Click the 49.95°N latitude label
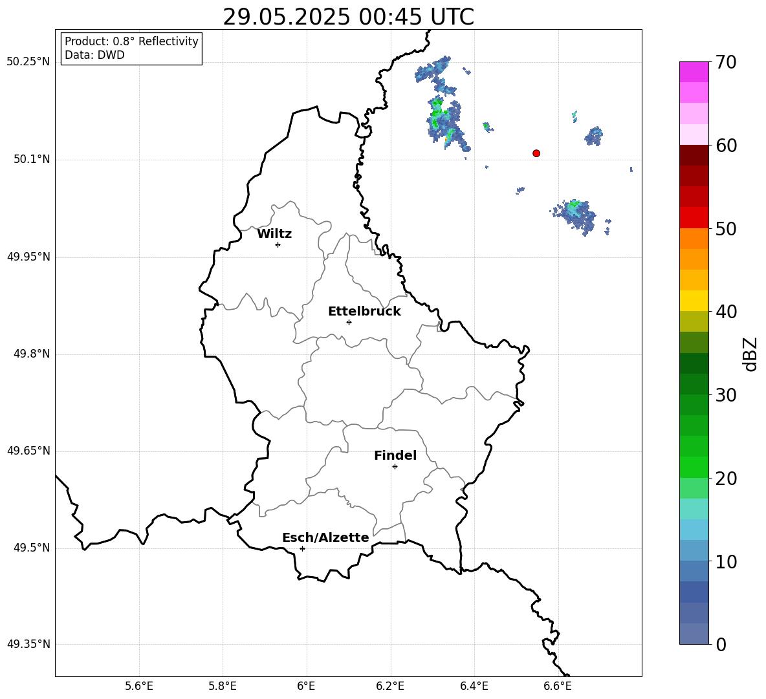This screenshot has height=699, width=766. (x=28, y=257)
